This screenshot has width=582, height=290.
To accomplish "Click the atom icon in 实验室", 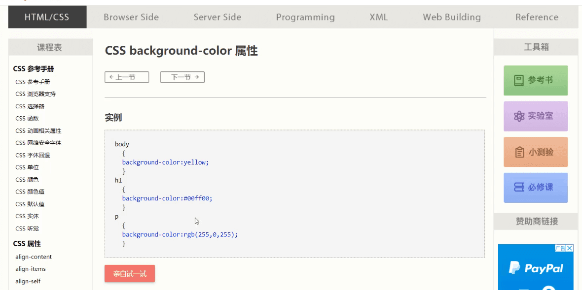I will [x=519, y=116].
